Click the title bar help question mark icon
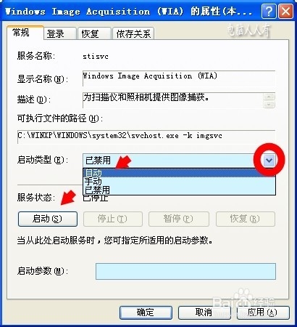 click(268, 11)
